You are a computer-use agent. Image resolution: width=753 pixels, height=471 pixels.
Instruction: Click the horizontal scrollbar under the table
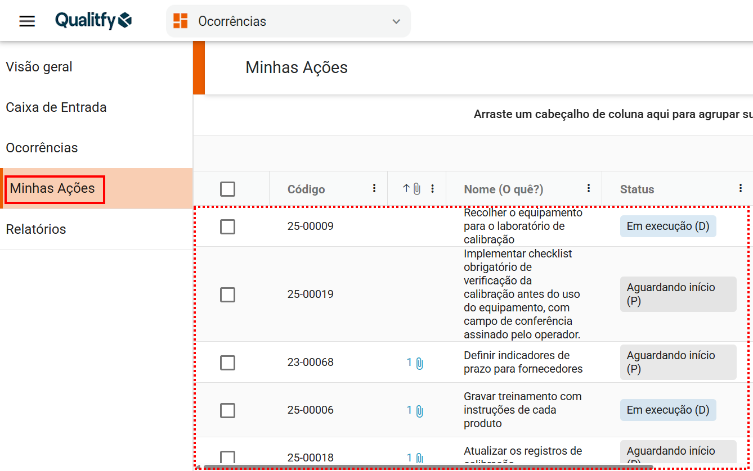(x=428, y=467)
